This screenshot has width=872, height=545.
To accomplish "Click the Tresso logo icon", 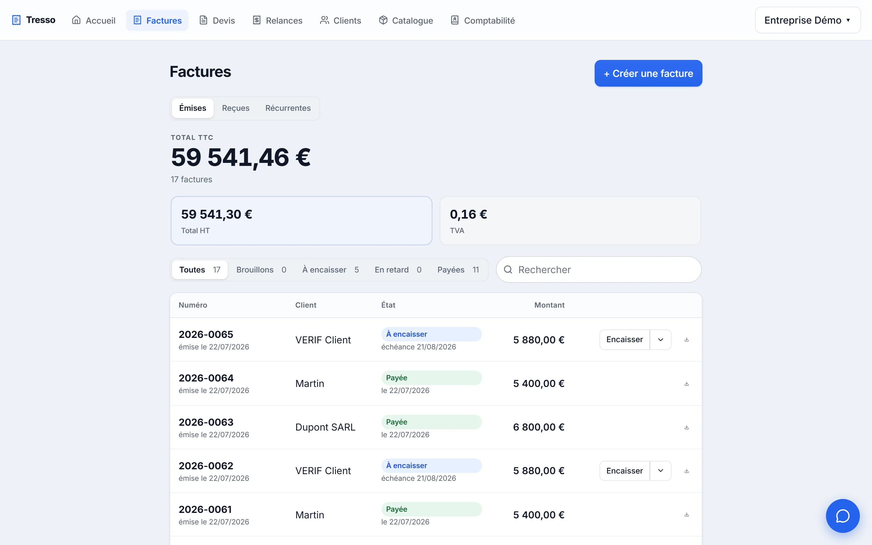I will [x=16, y=20].
